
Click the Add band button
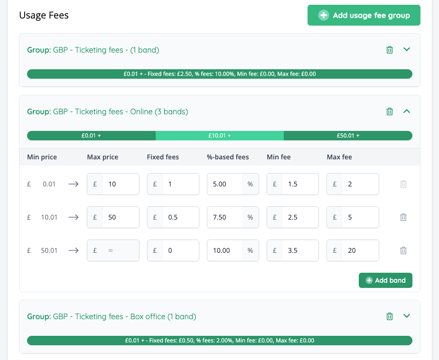(x=385, y=280)
